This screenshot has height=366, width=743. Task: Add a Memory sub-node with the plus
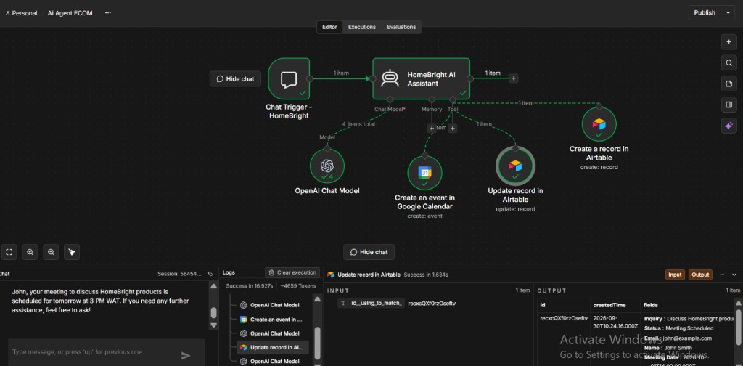pos(432,128)
